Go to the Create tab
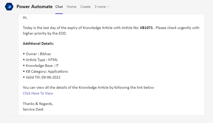Screen dimensions: 213x123 coord(85,7)
